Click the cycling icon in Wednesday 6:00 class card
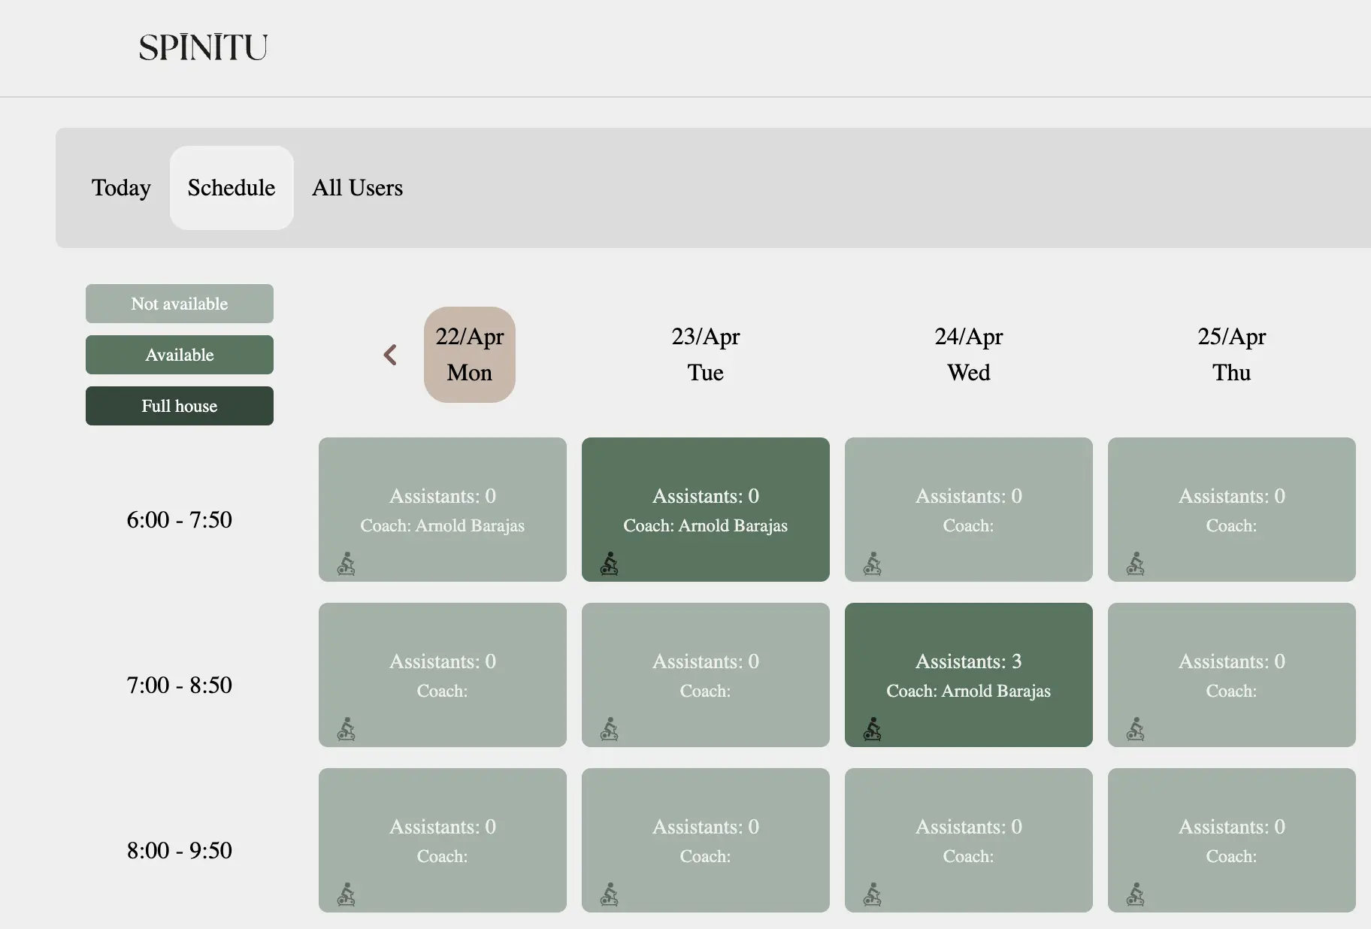This screenshot has height=929, width=1371. [x=873, y=564]
